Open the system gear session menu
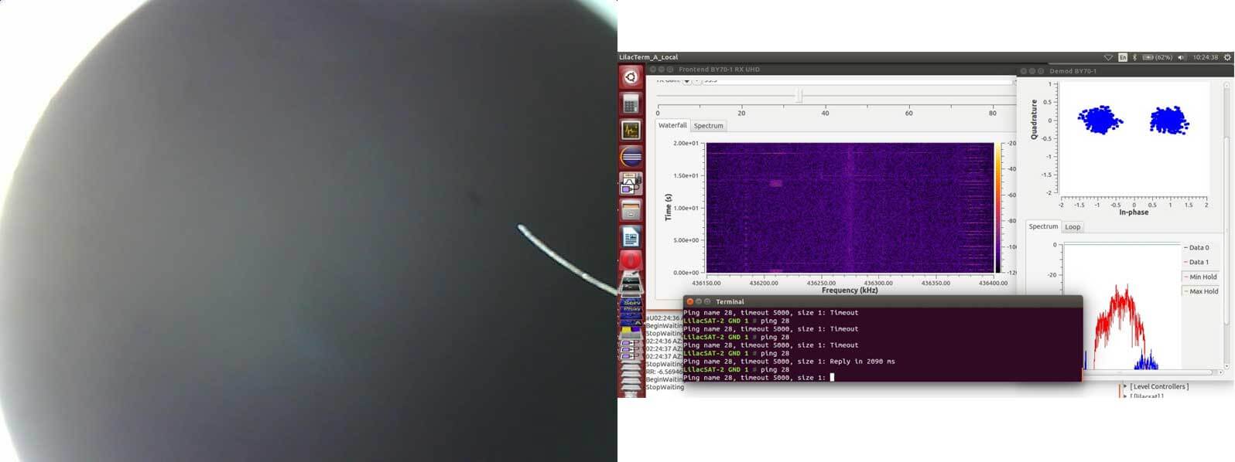The width and height of the screenshot is (1235, 462). click(x=1227, y=57)
